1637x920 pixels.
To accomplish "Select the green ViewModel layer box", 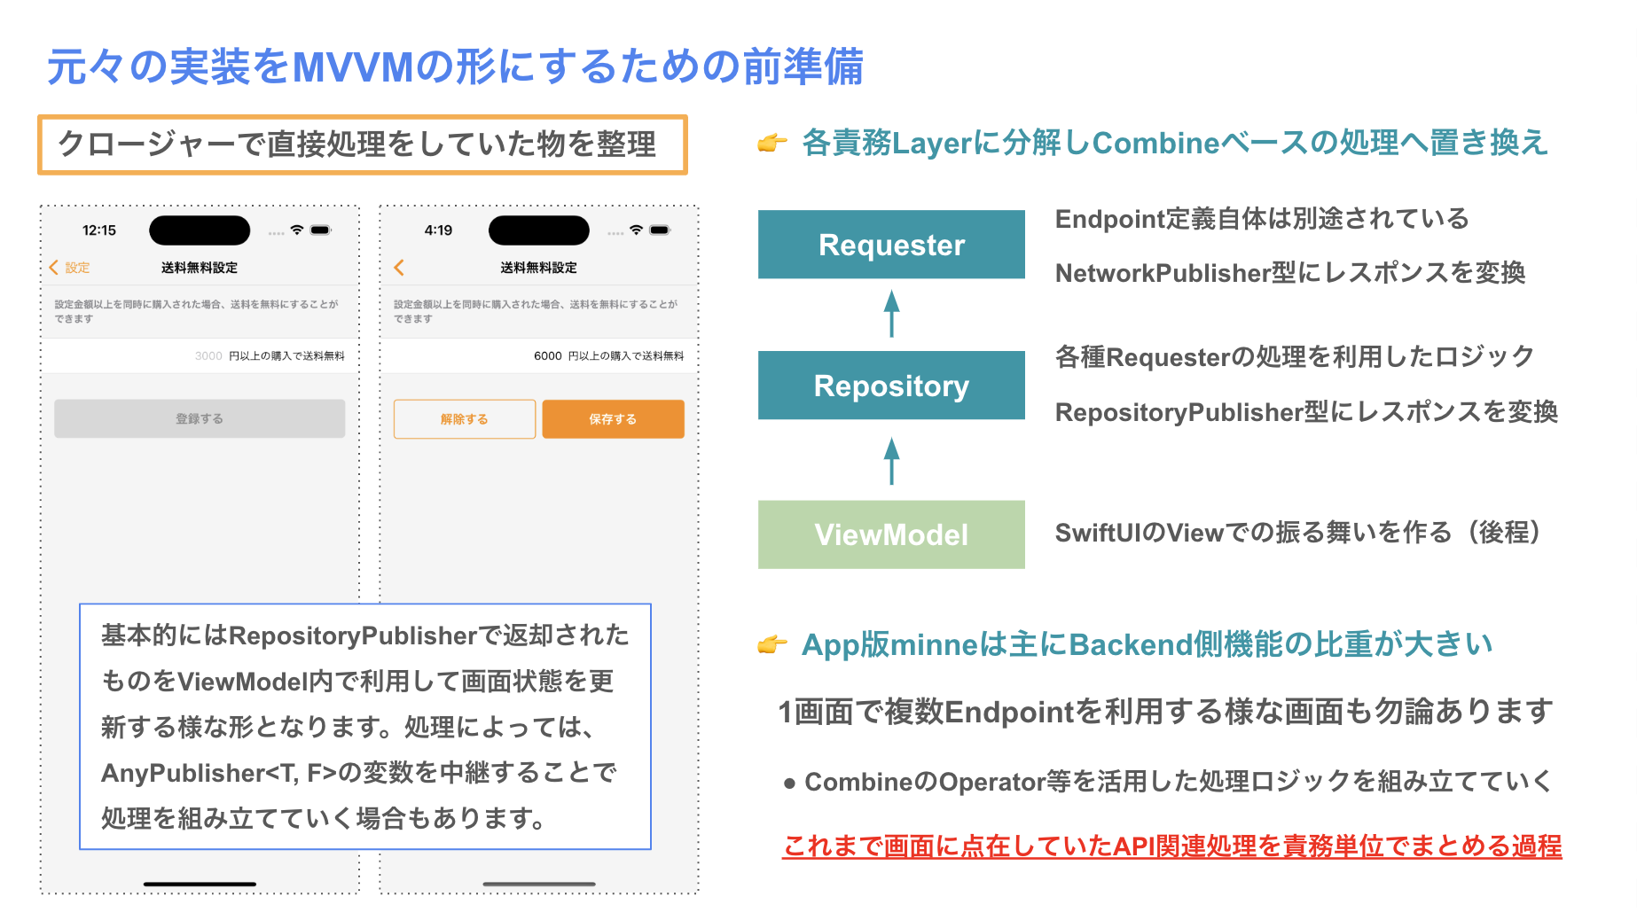I will click(890, 534).
